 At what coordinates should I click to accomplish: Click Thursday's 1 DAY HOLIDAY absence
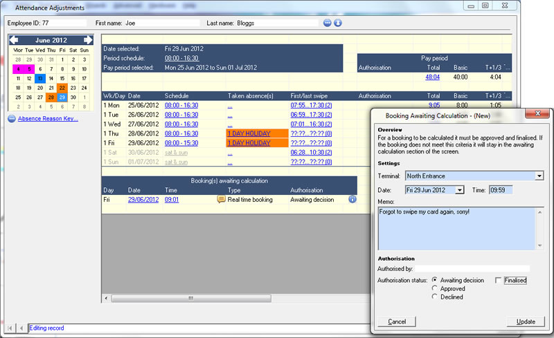(249, 133)
